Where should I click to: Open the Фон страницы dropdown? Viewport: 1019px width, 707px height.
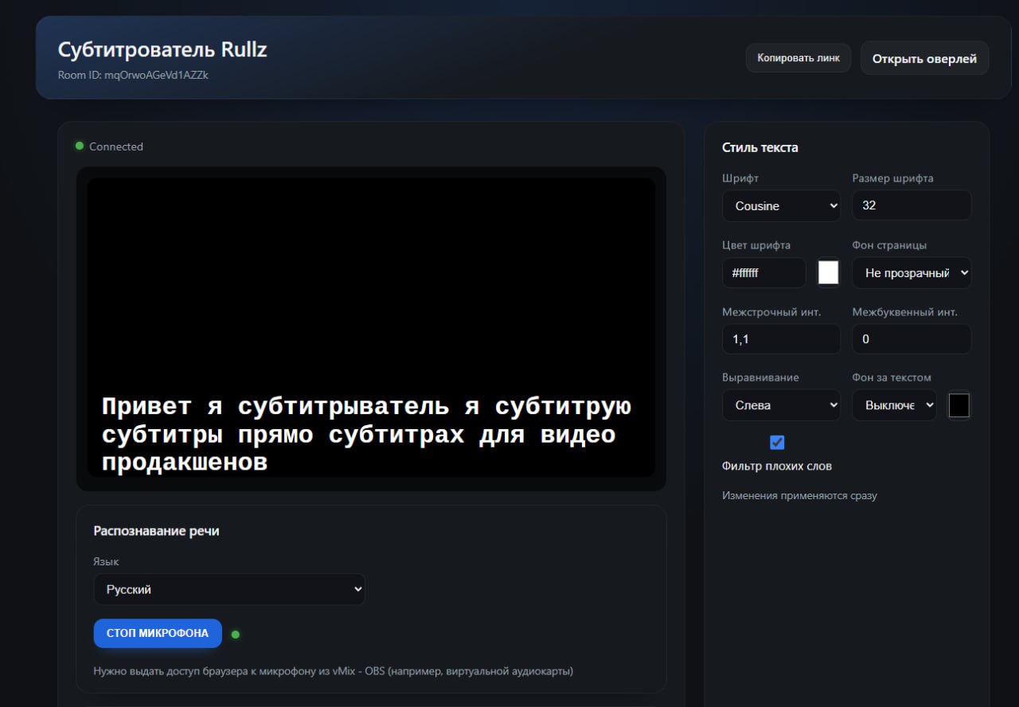(912, 272)
